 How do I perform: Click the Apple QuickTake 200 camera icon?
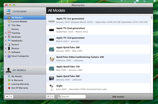coord(52,78)
